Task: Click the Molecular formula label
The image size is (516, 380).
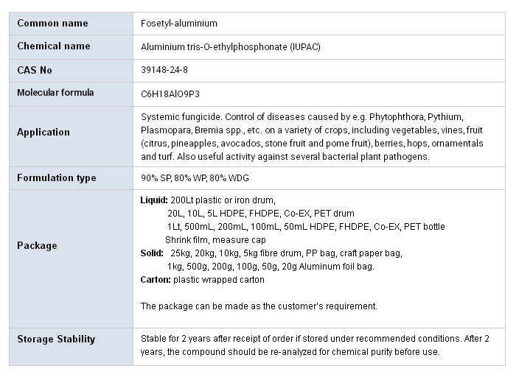Action: pyautogui.click(x=55, y=93)
